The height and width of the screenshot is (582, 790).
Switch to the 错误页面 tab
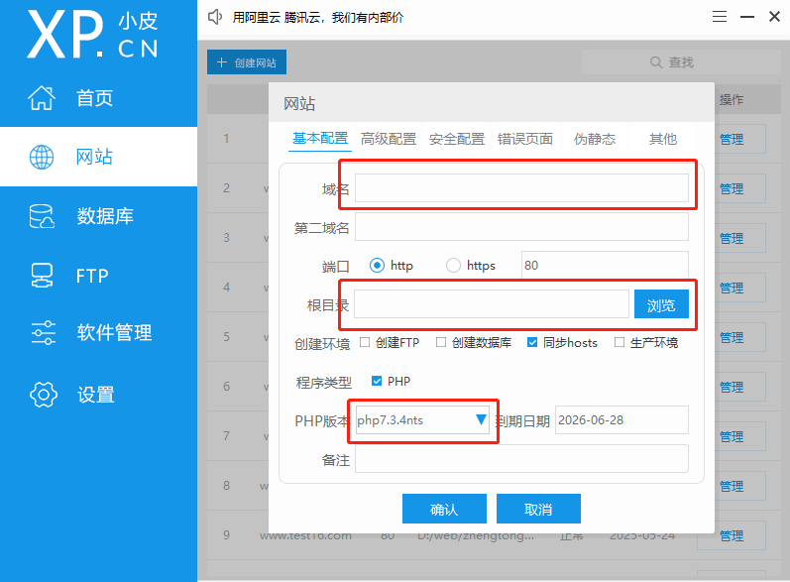tap(525, 139)
